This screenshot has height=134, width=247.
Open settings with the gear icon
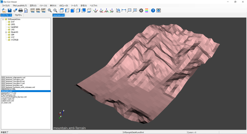click(x=141, y=11)
